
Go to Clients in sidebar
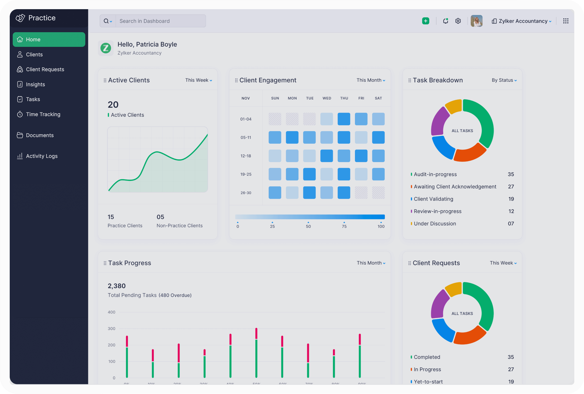tap(34, 54)
